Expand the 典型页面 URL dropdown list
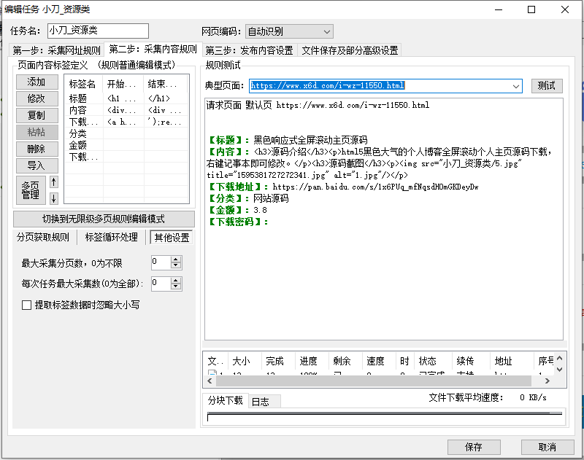Image resolution: width=584 pixels, height=460 pixels. (x=517, y=86)
